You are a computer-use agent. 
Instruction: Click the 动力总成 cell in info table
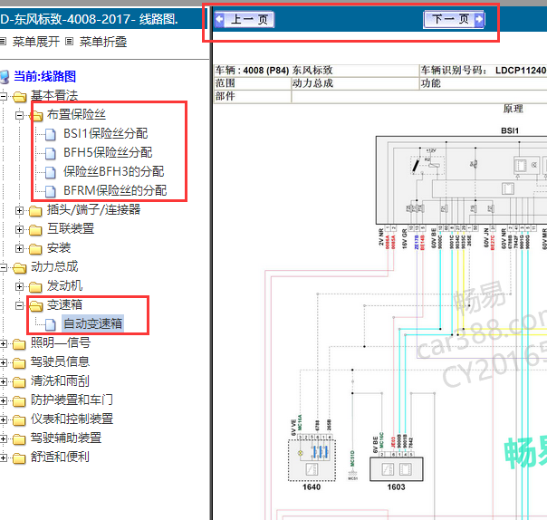click(355, 83)
